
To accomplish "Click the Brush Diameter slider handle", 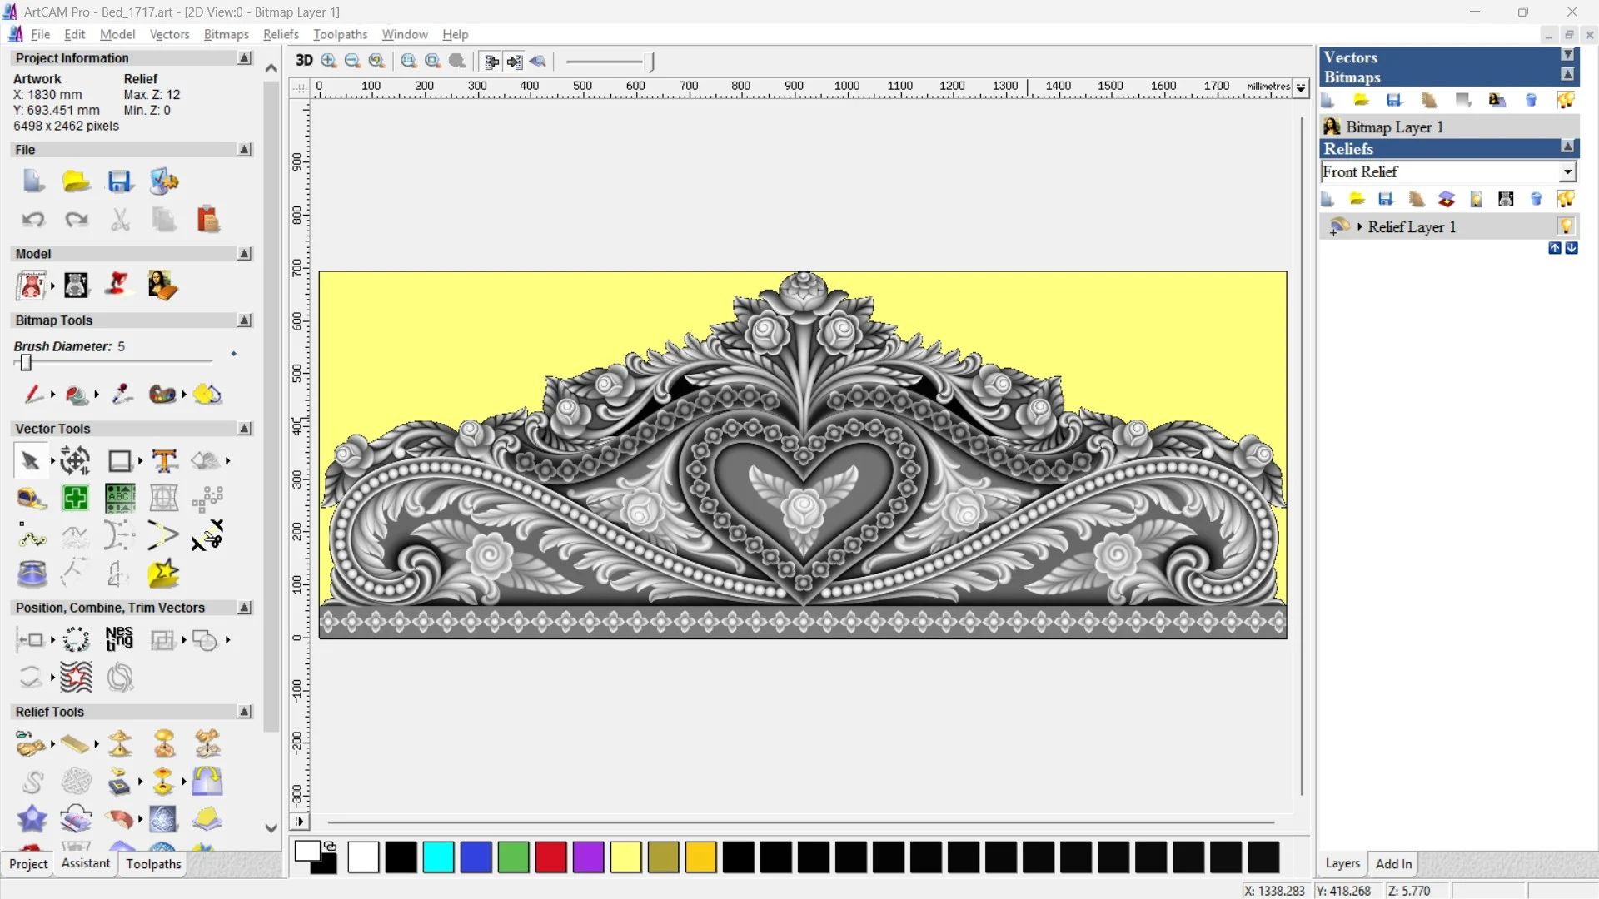I will point(26,363).
